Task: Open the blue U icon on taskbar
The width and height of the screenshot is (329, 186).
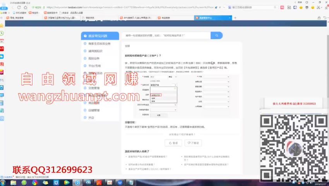Action: [56, 183]
